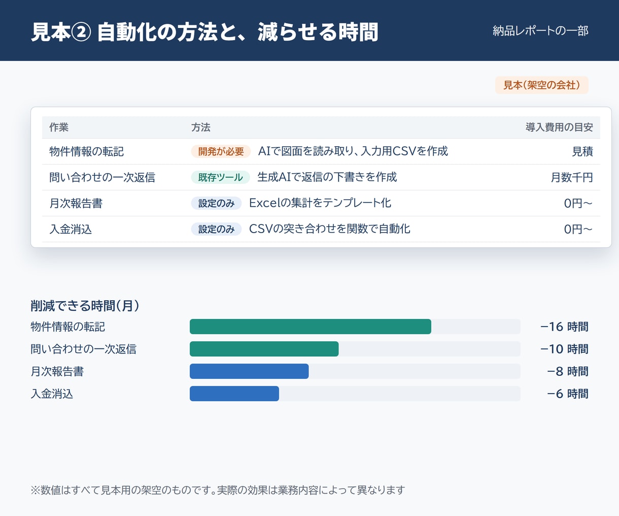Image resolution: width=619 pixels, height=516 pixels.
Task: Click the 0円〜 cost in 月次報告書 row
Action: click(578, 203)
